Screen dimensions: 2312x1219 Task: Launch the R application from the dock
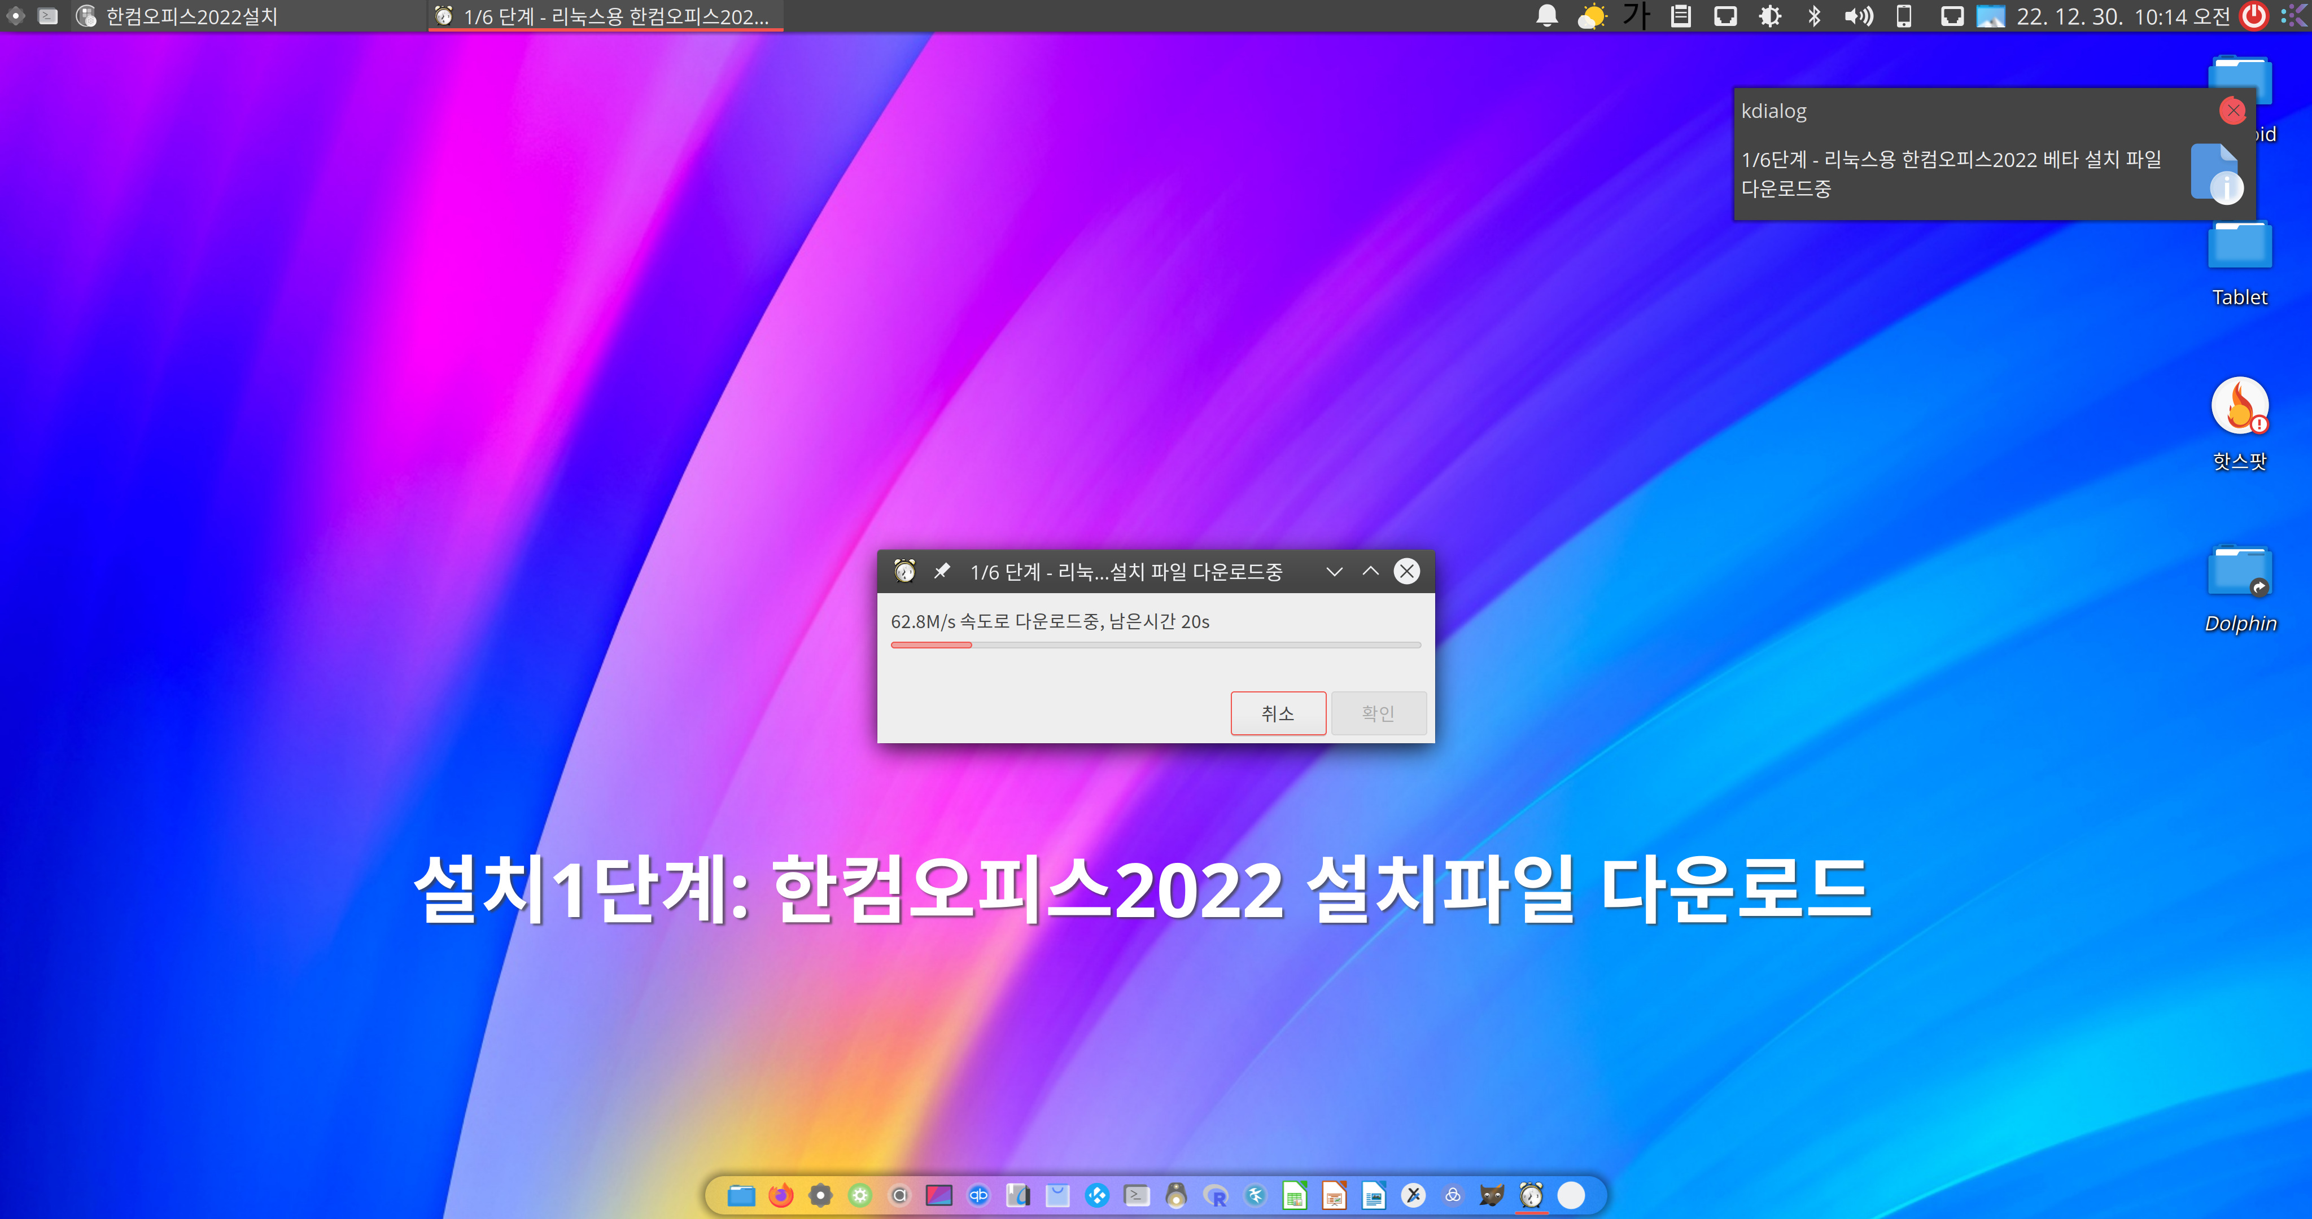(x=1216, y=1195)
